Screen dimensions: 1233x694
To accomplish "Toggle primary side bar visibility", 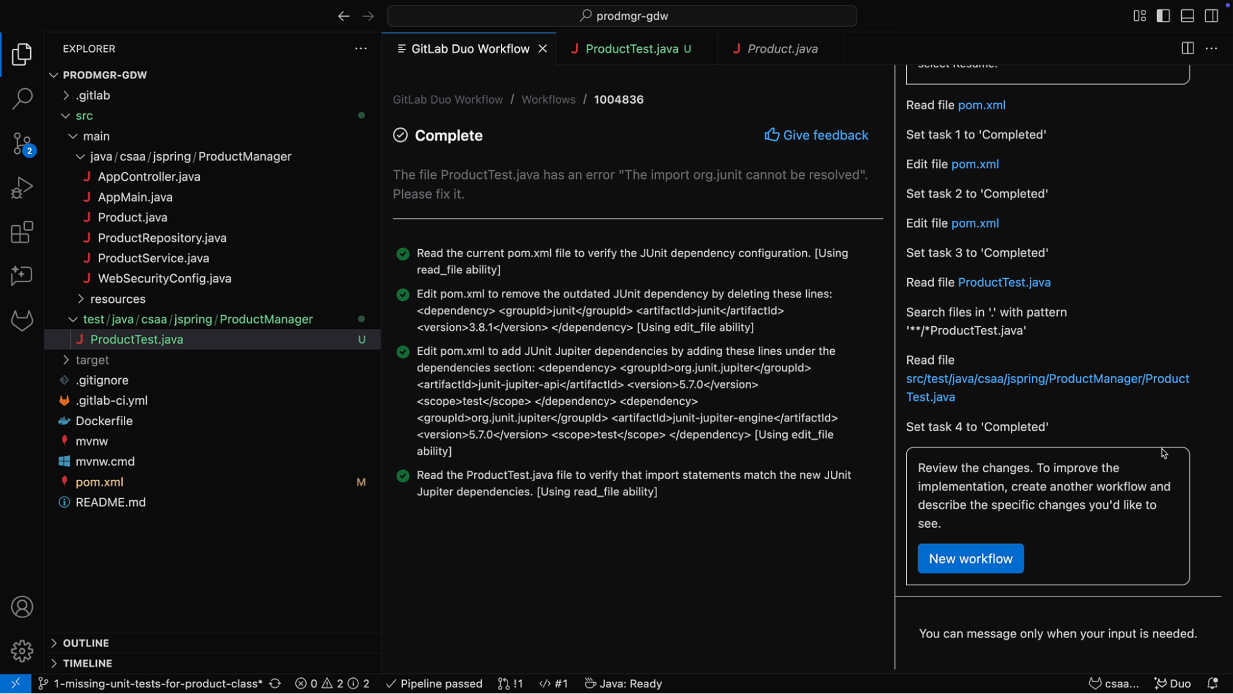I will coord(1163,16).
